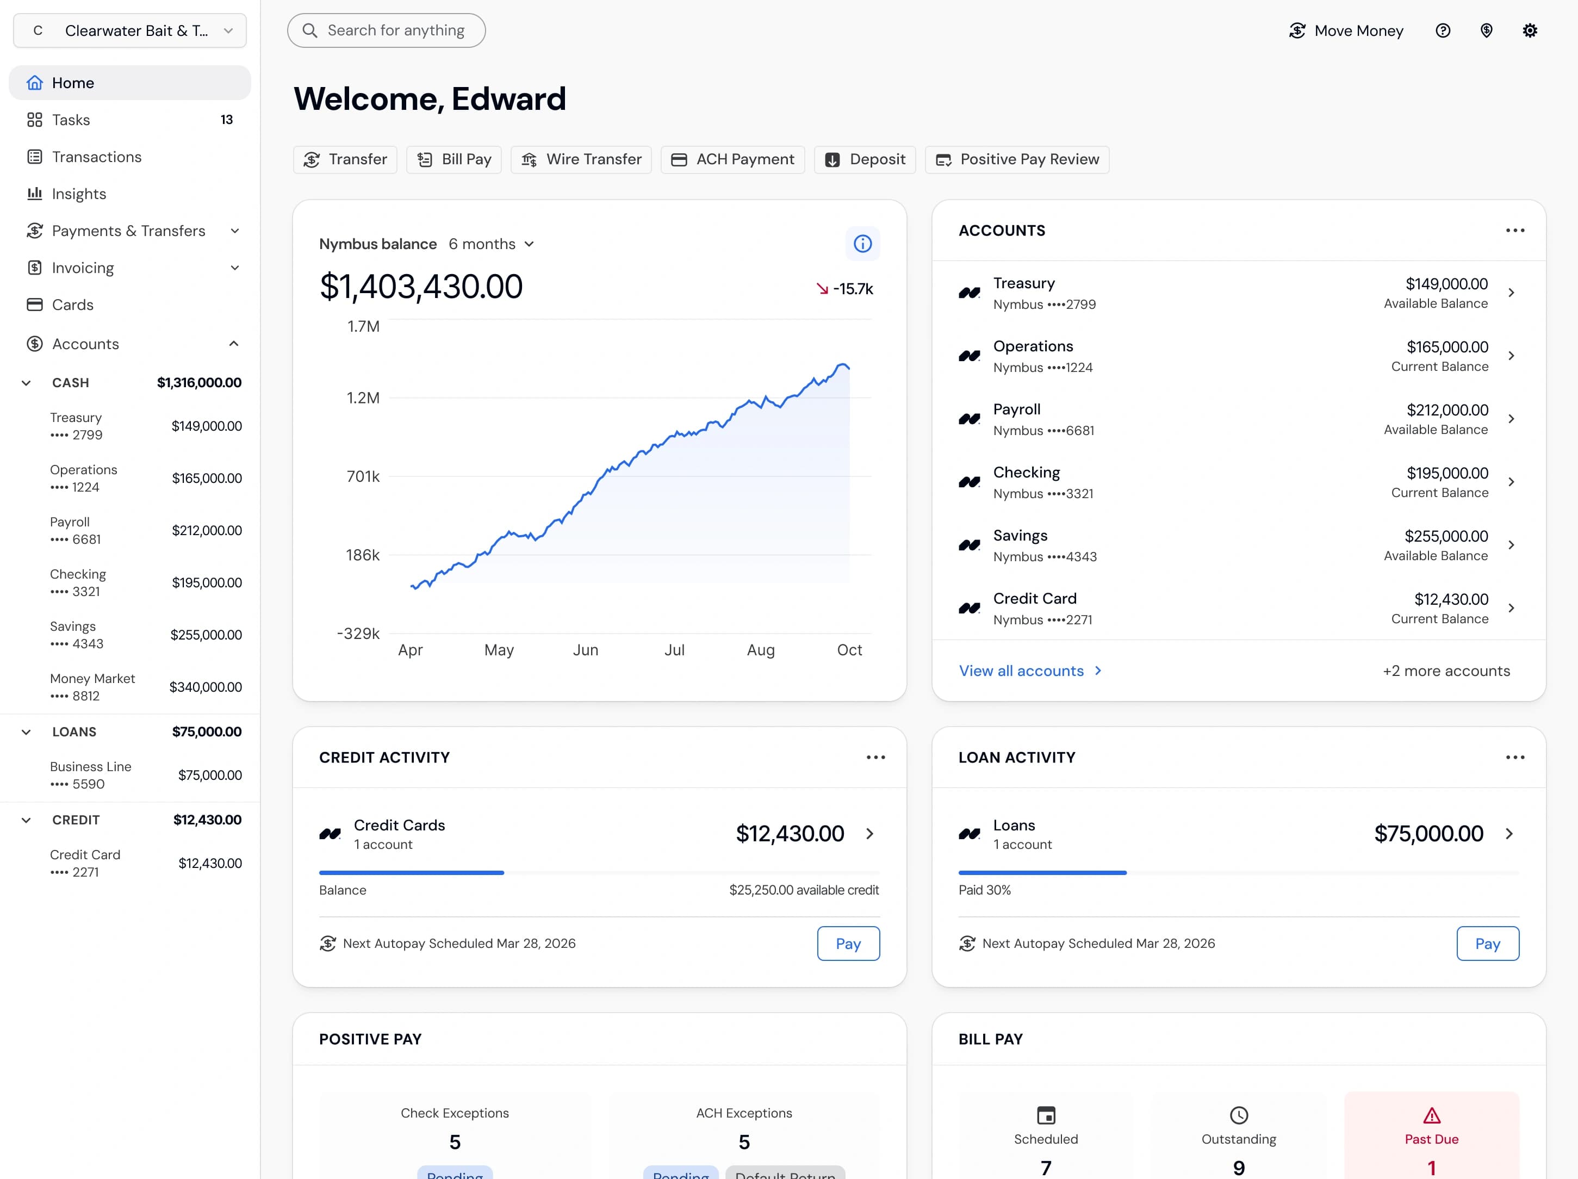Change the 6 months balance range
Image resolution: width=1578 pixels, height=1179 pixels.
491,245
